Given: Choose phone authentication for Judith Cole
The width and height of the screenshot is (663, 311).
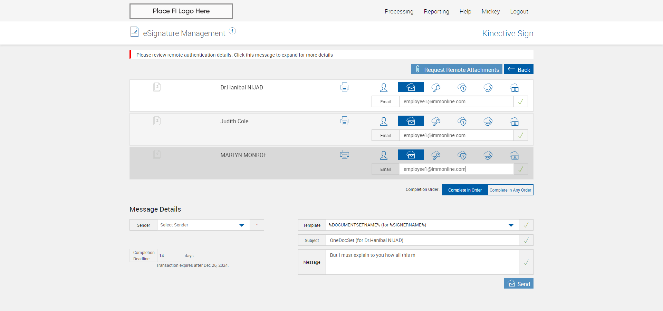Looking at the screenshot, I should [x=488, y=122].
